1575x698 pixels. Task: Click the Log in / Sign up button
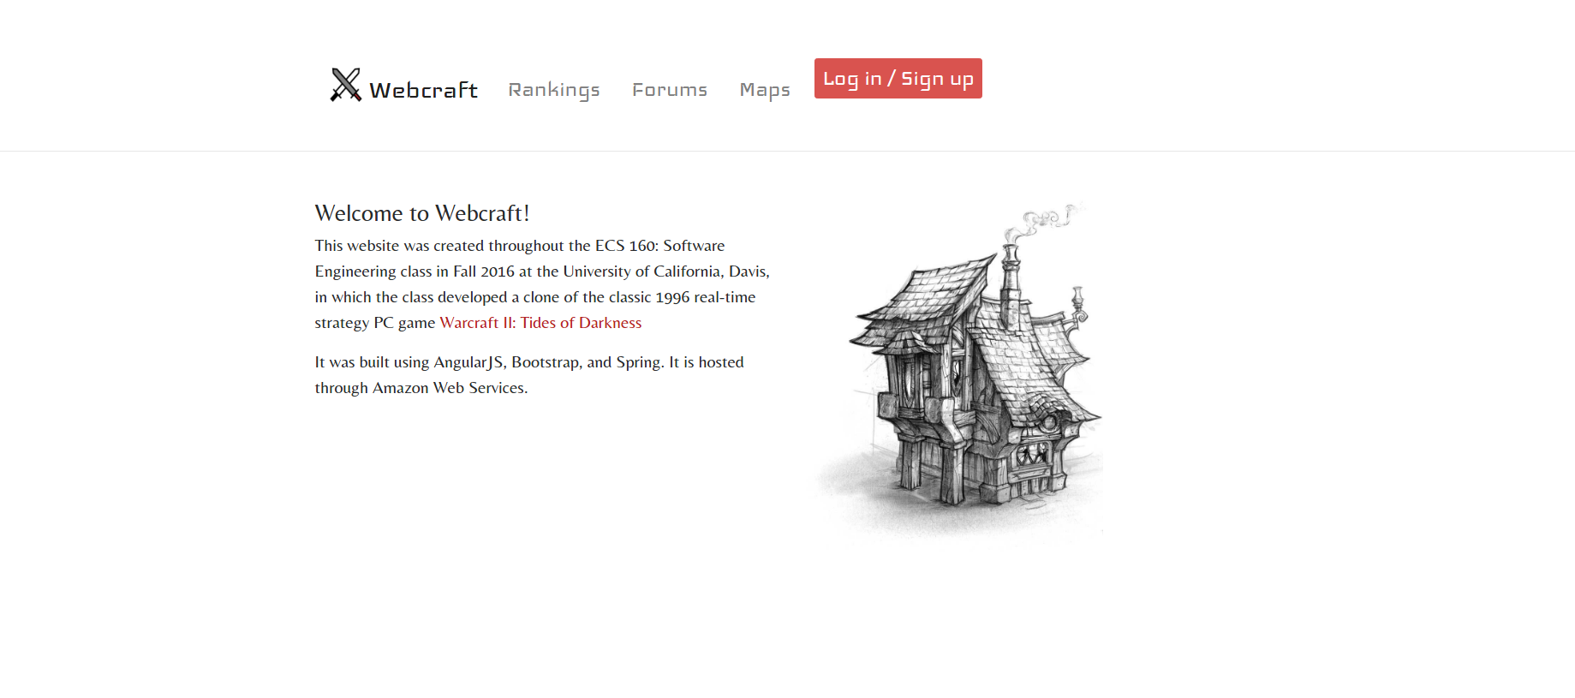click(898, 79)
